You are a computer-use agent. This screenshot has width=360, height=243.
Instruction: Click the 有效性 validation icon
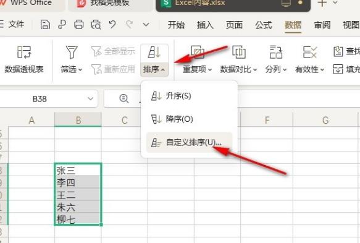(x=310, y=52)
